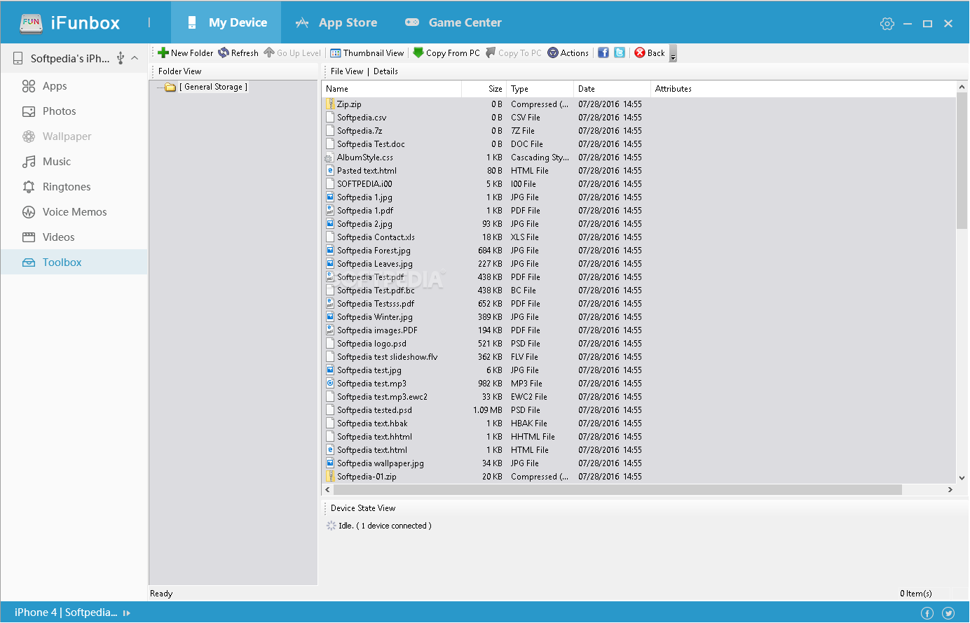
Task: Select the file Softpedia test.mp3
Action: tap(371, 384)
